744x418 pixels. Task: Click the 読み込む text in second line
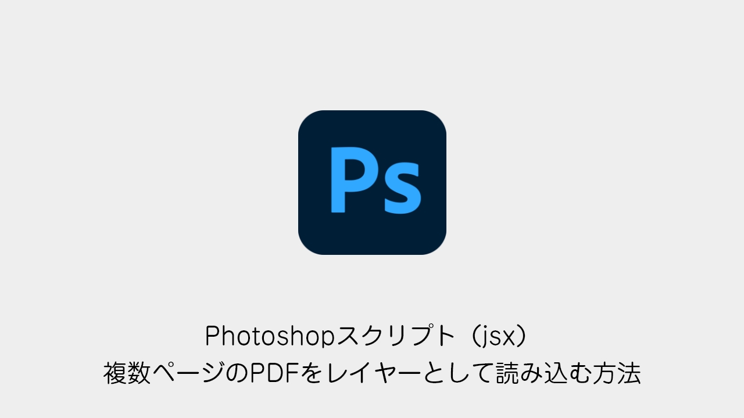click(x=542, y=373)
